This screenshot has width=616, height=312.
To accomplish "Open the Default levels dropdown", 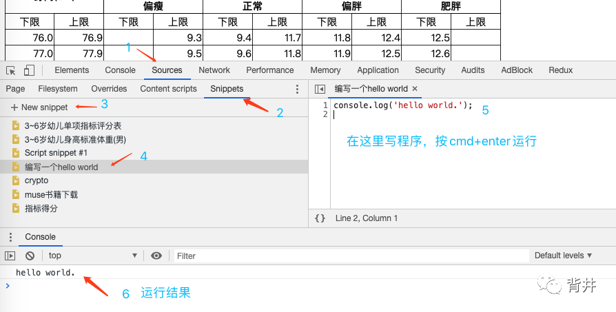I will click(563, 256).
